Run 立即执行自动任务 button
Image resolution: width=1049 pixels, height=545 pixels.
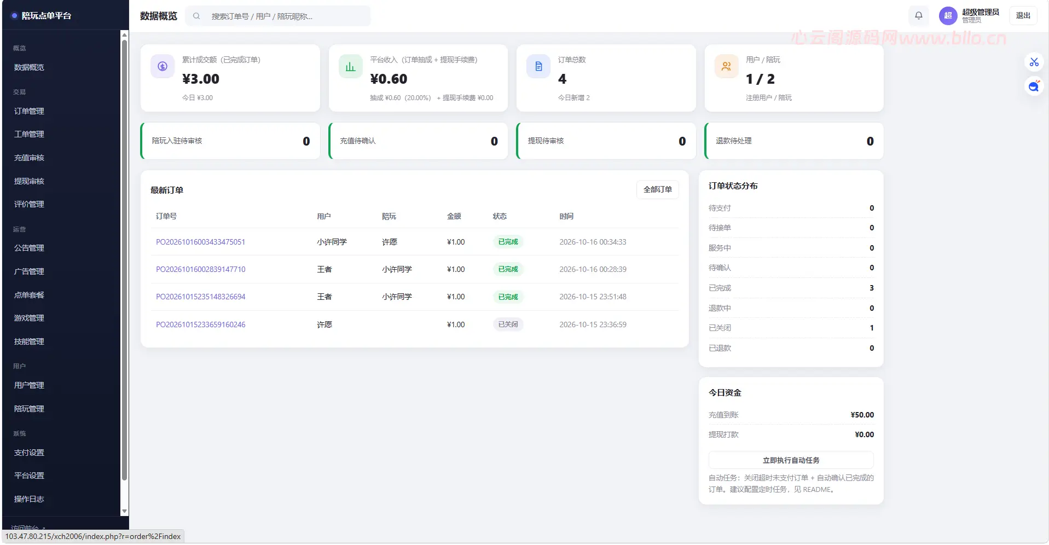pos(791,460)
